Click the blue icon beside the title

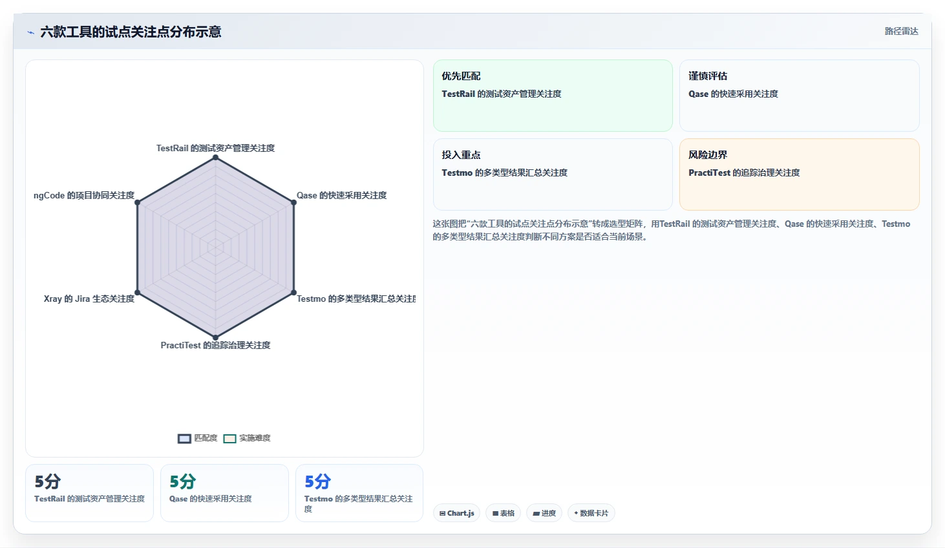[x=30, y=32]
